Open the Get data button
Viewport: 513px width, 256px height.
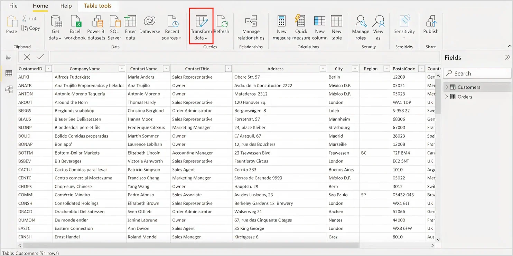[56, 28]
